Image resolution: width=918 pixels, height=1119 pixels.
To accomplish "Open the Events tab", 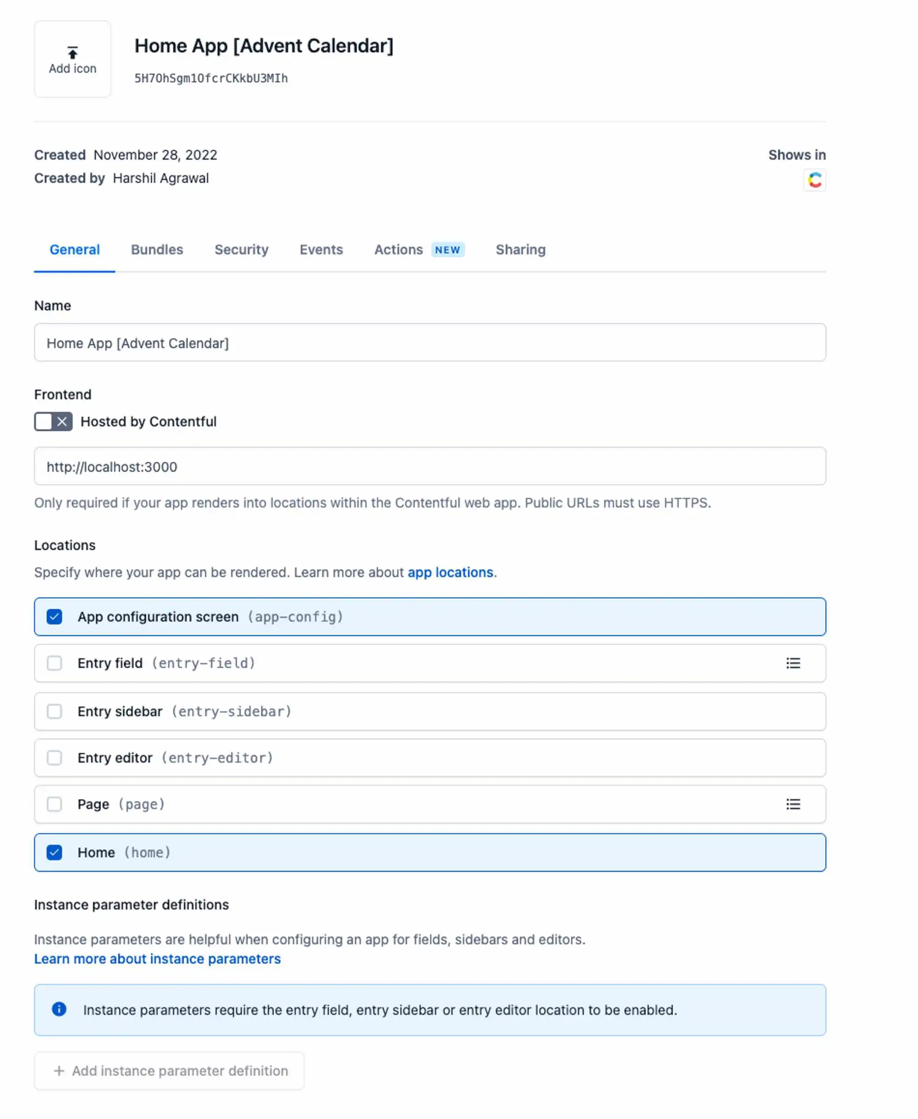I will click(x=321, y=249).
